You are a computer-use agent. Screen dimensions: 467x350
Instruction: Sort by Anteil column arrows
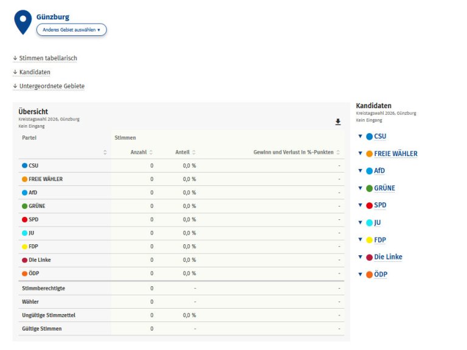(x=194, y=152)
